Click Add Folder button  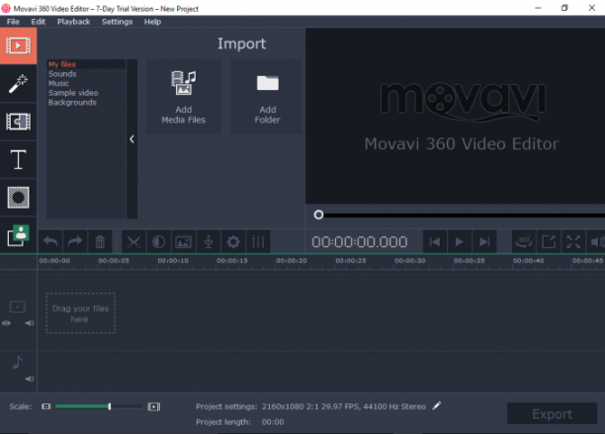267,97
